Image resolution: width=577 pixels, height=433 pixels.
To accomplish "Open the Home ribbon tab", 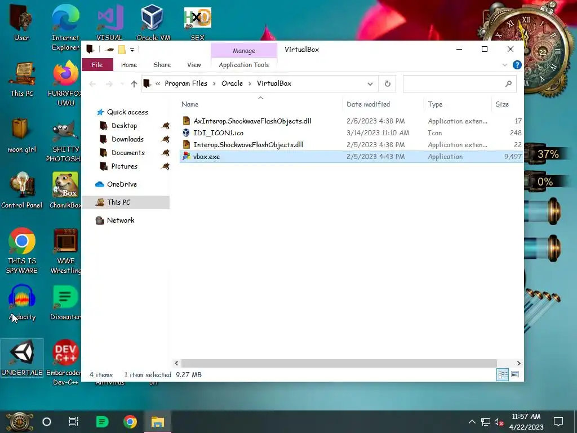I will pos(129,65).
